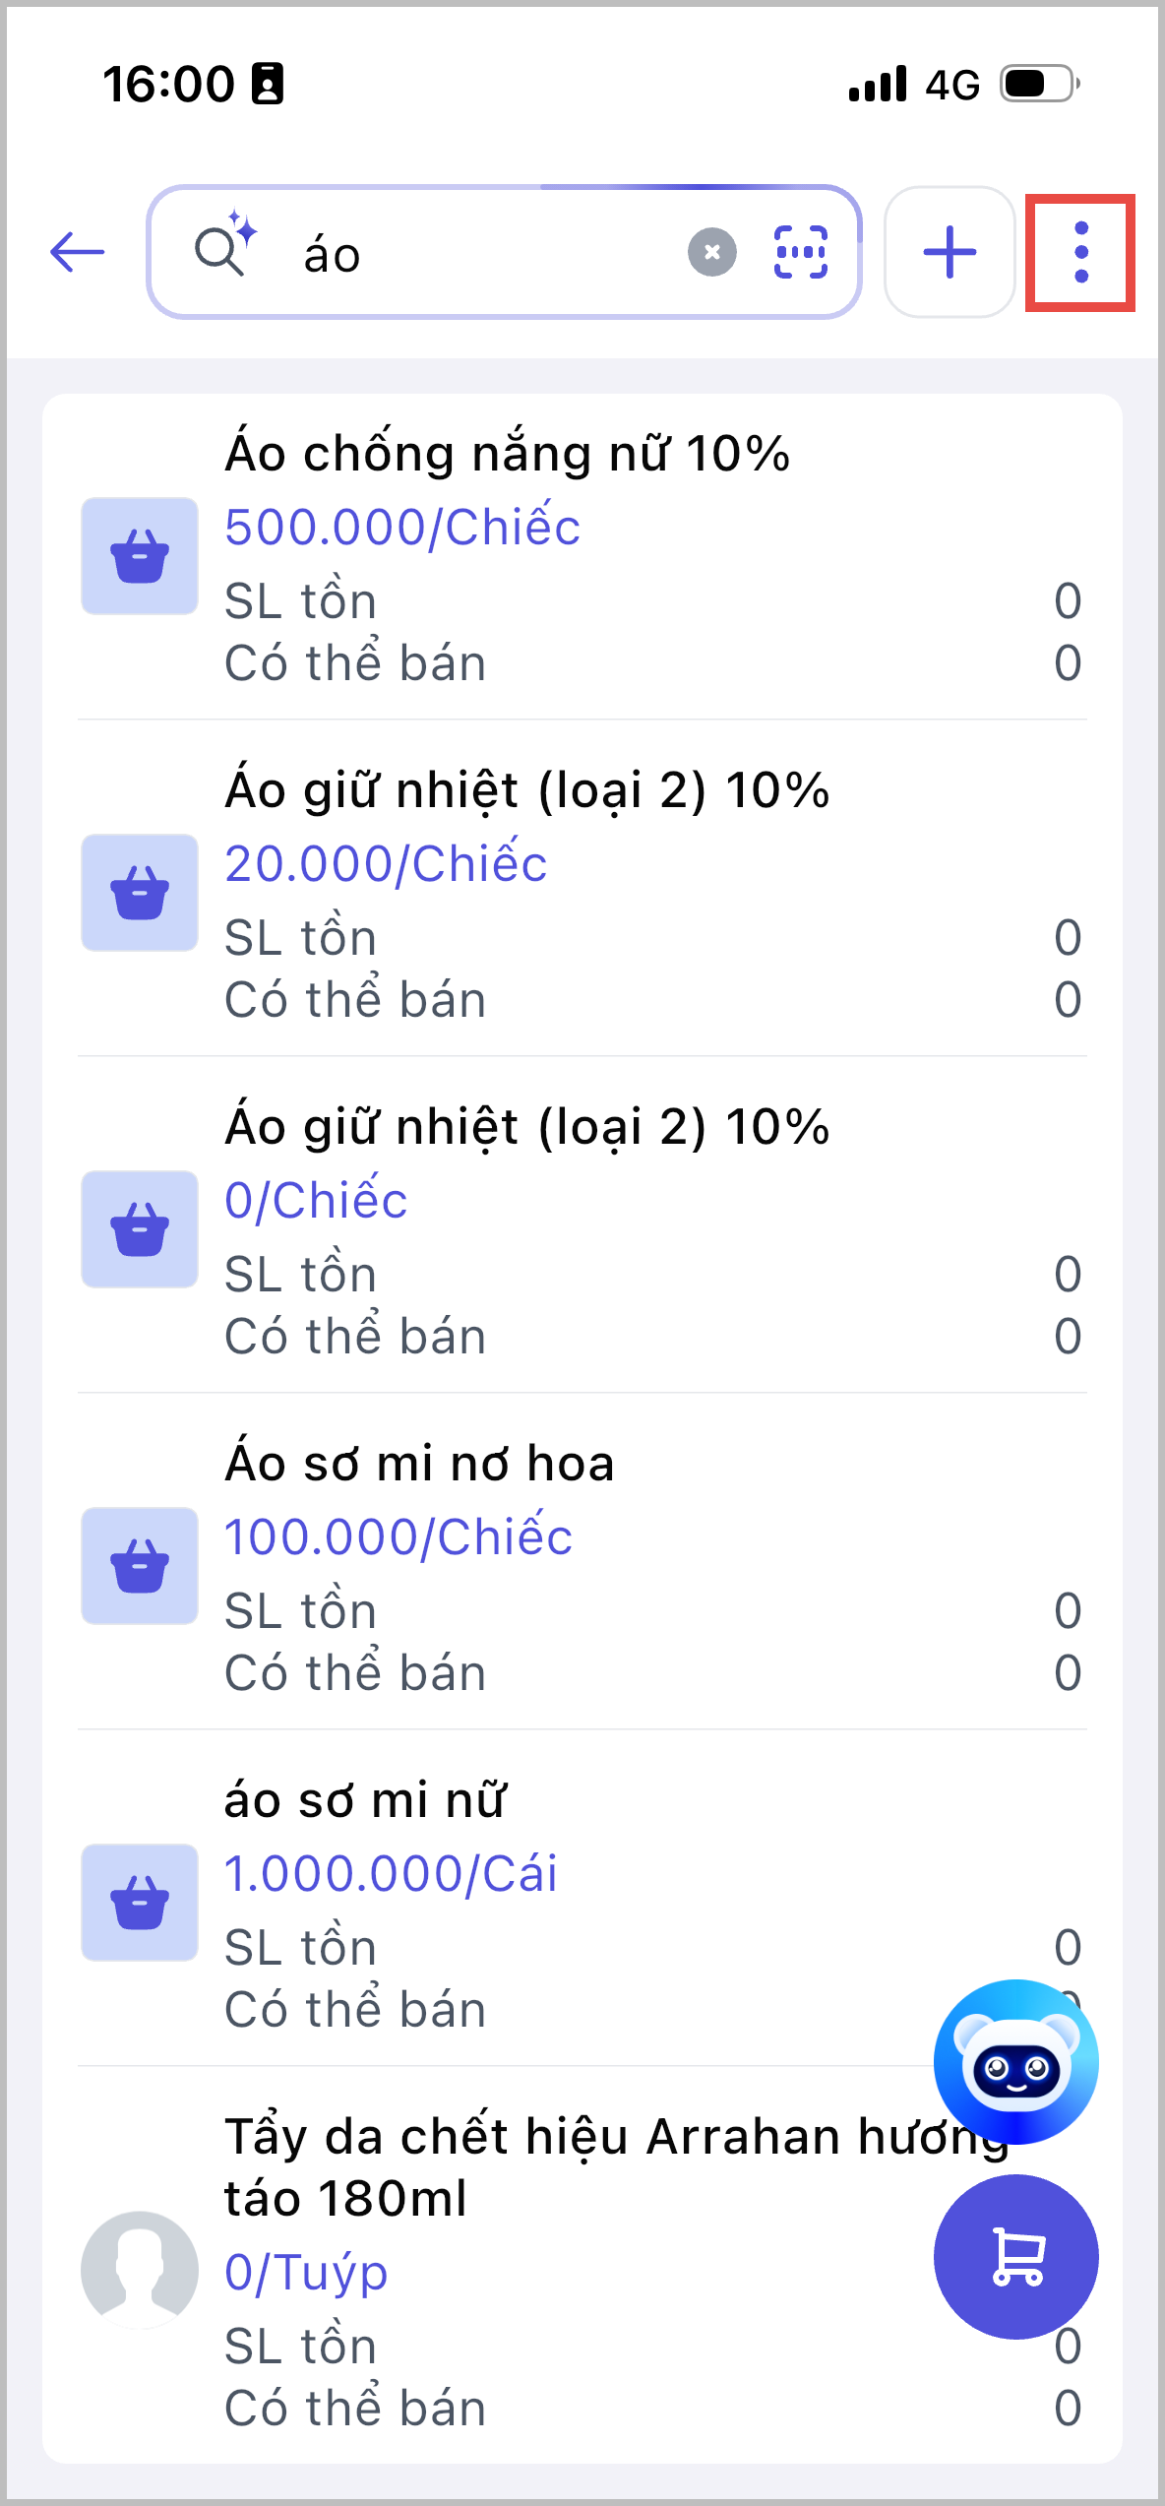Tap the Tẩy da chết product avatar image
The height and width of the screenshot is (2506, 1165).
pyautogui.click(x=140, y=2270)
